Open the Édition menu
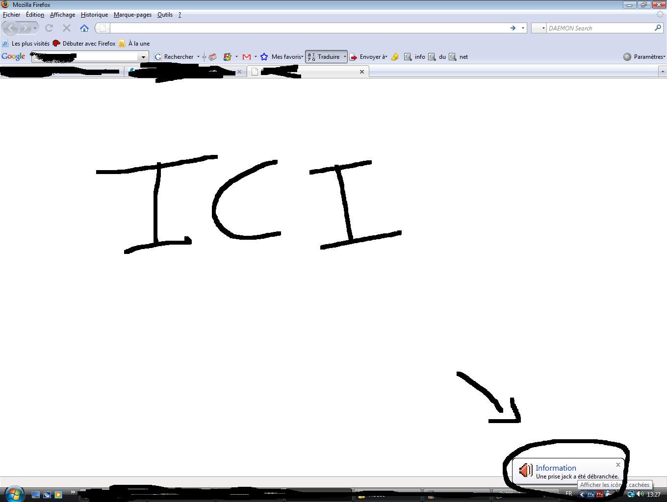The width and height of the screenshot is (667, 502). [x=35, y=15]
